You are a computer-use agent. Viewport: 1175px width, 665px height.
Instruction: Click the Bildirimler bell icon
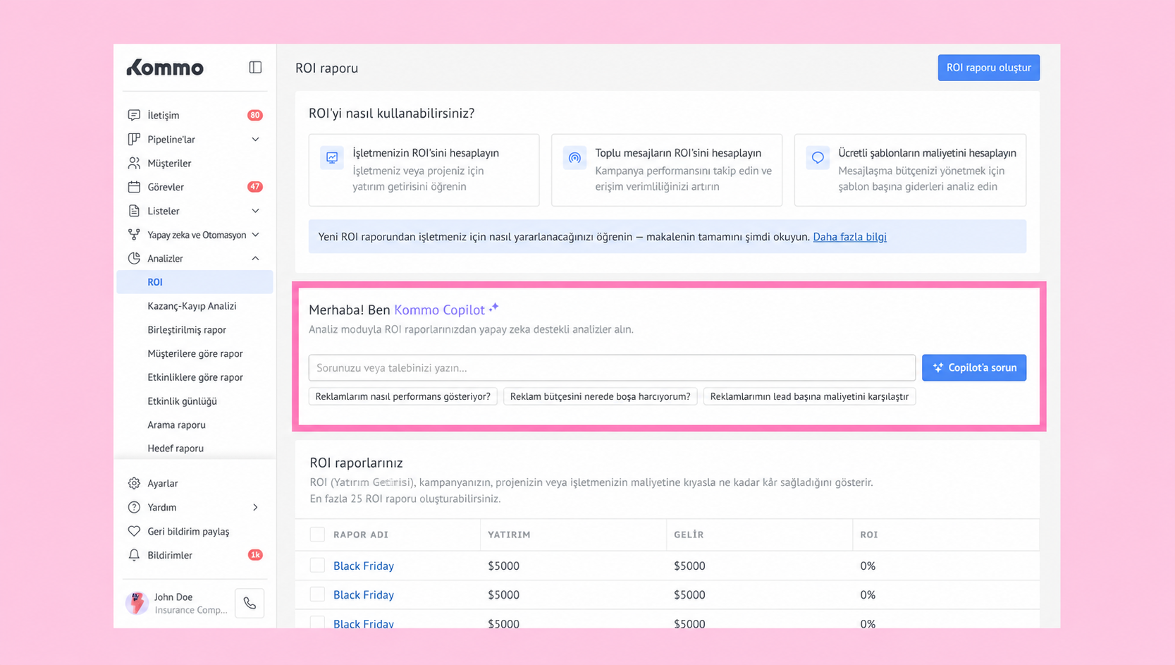pyautogui.click(x=134, y=555)
